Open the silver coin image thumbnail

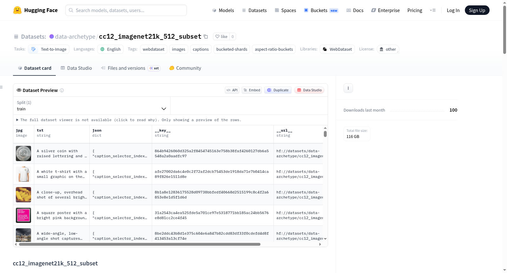pos(23,153)
